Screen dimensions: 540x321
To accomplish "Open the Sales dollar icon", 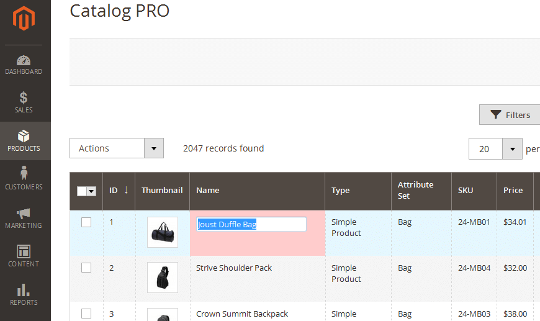I will tap(24, 98).
